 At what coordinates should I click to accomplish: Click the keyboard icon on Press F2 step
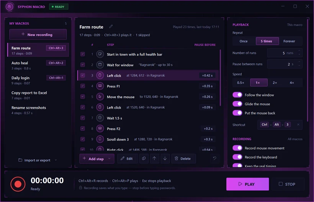(100, 129)
